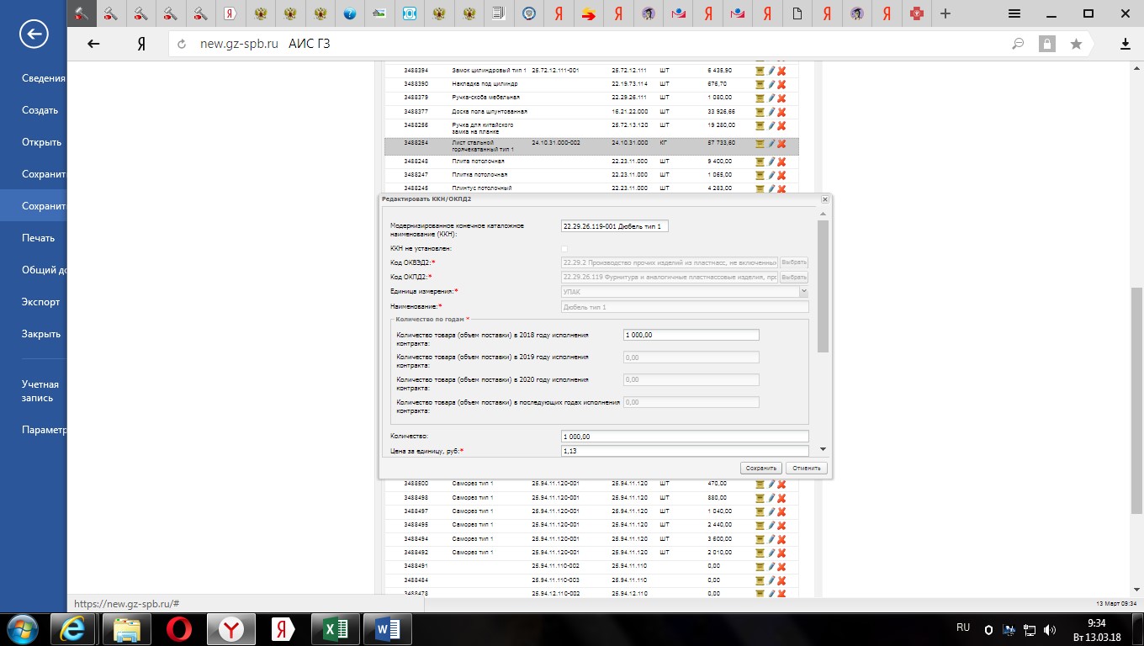
Task: Click the Сохранить button in dialog
Action: [x=761, y=468]
